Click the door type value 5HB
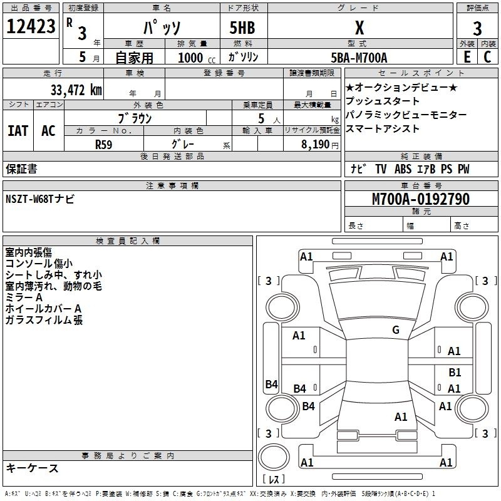Image resolution: width=501 pixels, height=501 pixels. click(242, 28)
